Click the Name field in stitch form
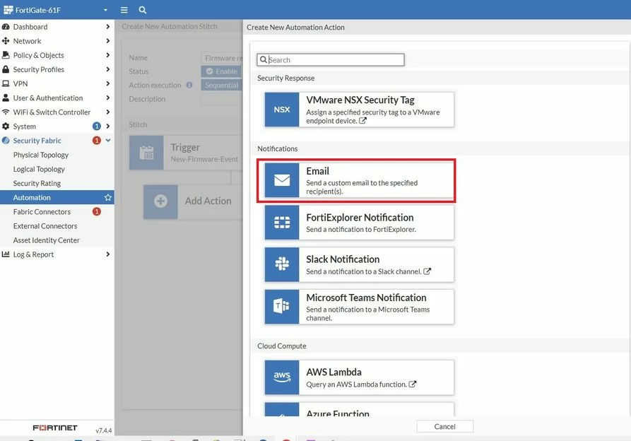Image resolution: width=631 pixels, height=441 pixels. click(x=222, y=58)
